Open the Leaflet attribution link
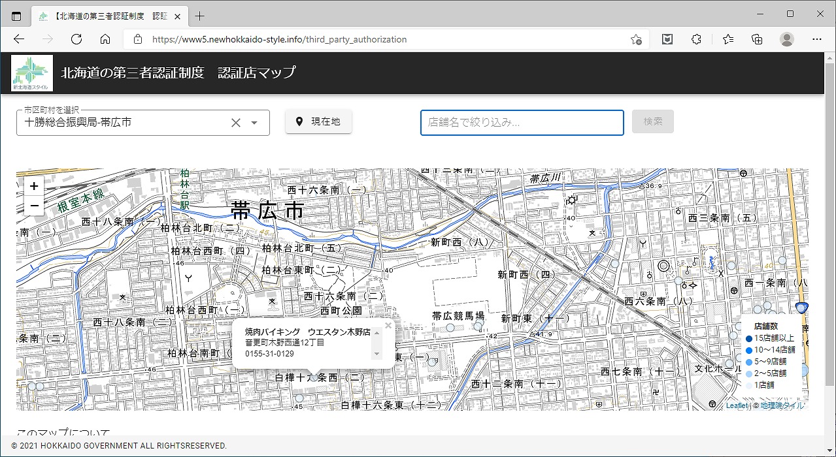The image size is (836, 457). tap(736, 405)
